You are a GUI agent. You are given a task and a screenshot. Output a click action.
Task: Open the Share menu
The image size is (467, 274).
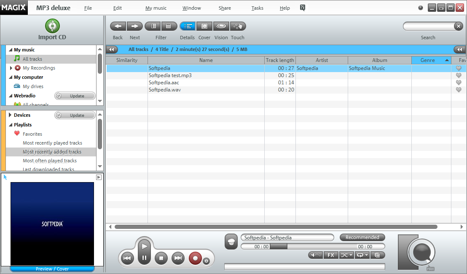pos(225,8)
